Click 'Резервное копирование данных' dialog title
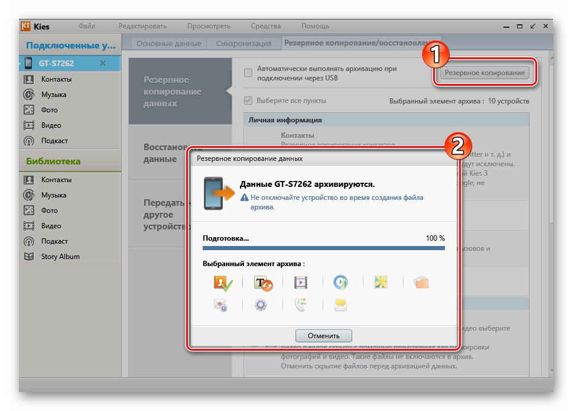This screenshot has height=411, width=572. [x=249, y=158]
